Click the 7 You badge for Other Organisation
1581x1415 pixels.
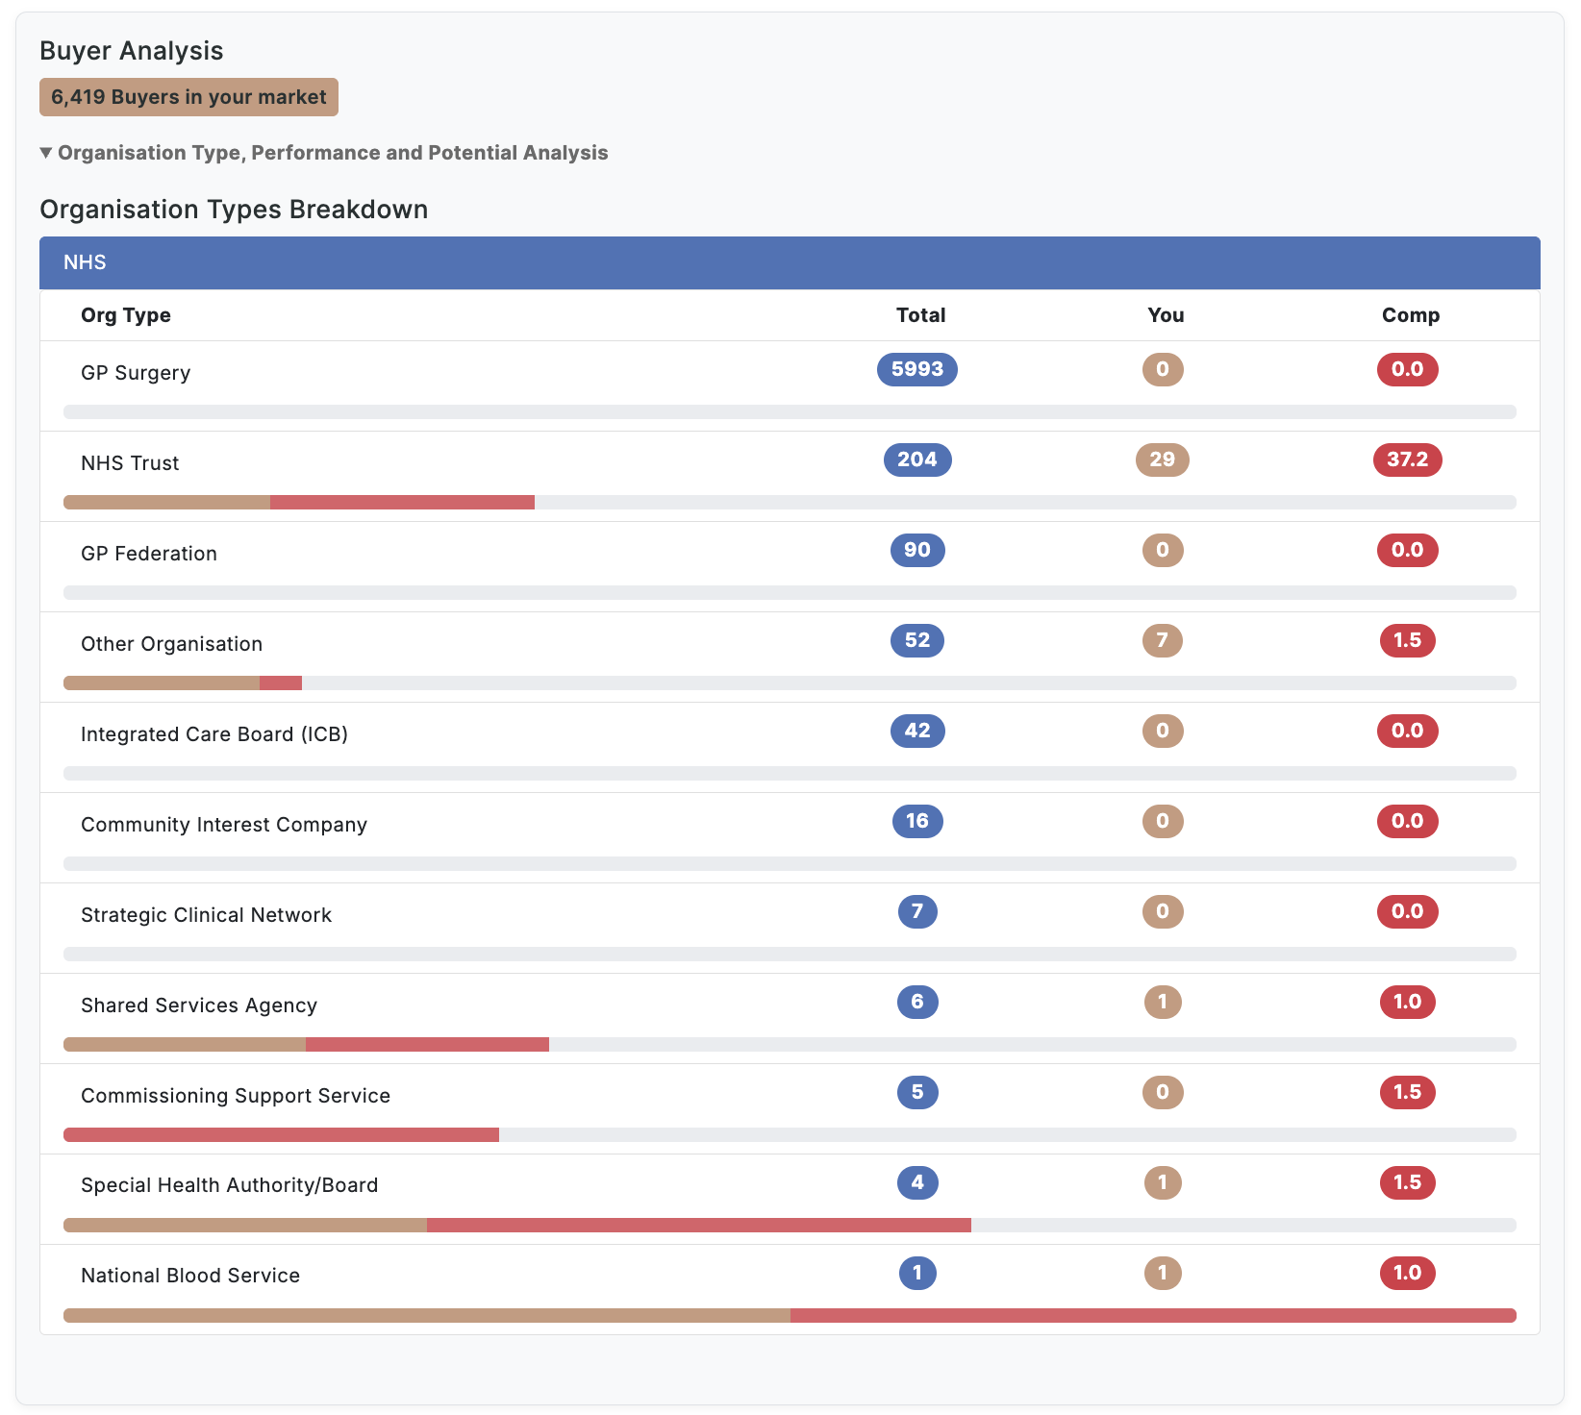pyautogui.click(x=1163, y=640)
